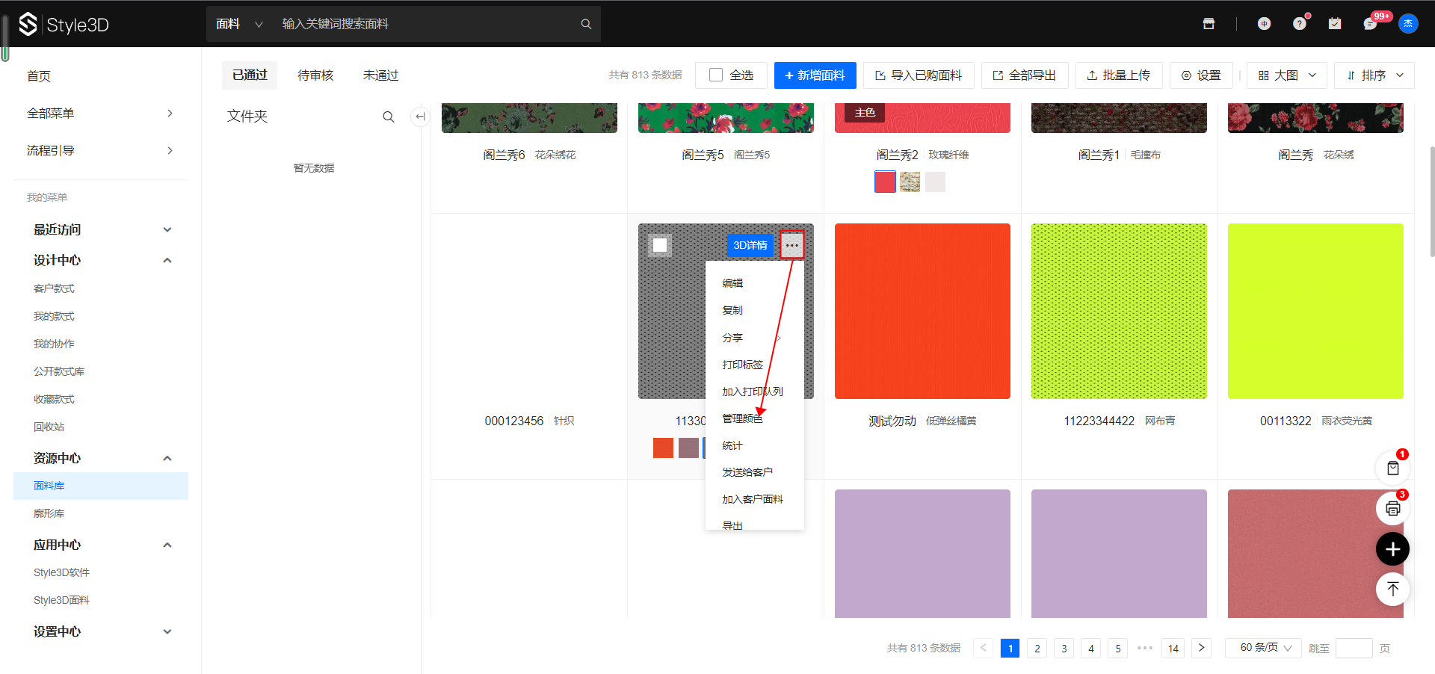Expand 设置中心 section
Screen dimensions: 1435x674
coord(100,631)
